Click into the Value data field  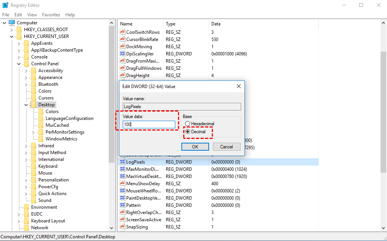click(149, 124)
